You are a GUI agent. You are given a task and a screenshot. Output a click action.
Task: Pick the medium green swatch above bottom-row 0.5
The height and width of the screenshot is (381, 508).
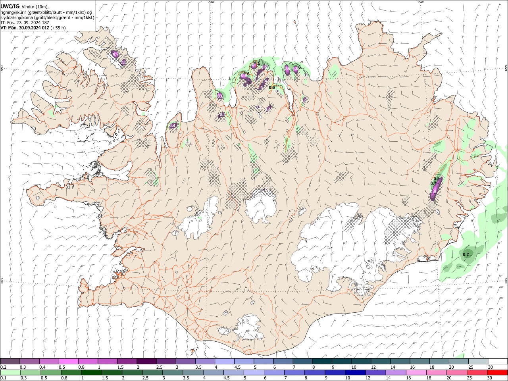(x=51, y=373)
